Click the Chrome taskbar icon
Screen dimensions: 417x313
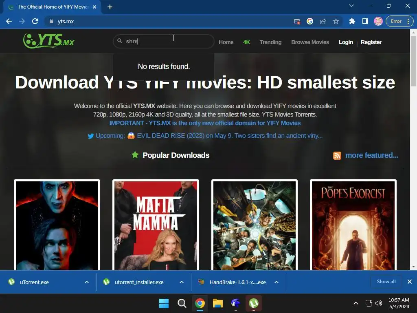coord(200,303)
